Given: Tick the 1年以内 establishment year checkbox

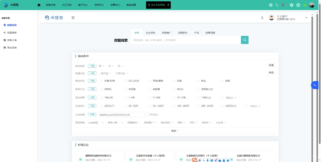Looking at the screenshot, I should 102,98.
